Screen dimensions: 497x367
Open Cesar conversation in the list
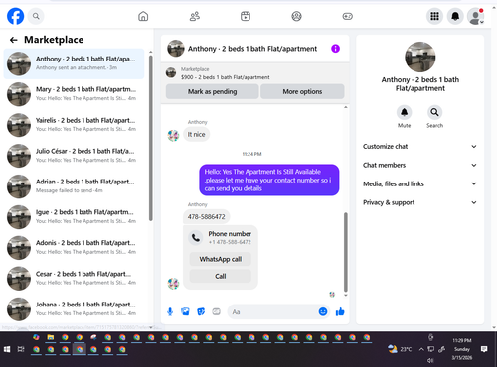pos(74,279)
